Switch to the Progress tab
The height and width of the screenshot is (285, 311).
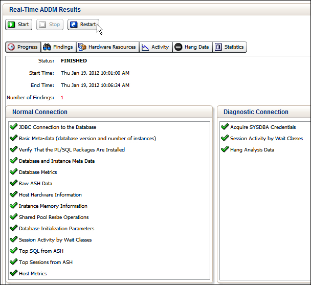tap(23, 47)
